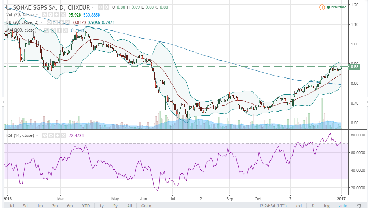
Task: Expand dropdown arrow beside SONAE SGPS SA title
Action: point(93,7)
